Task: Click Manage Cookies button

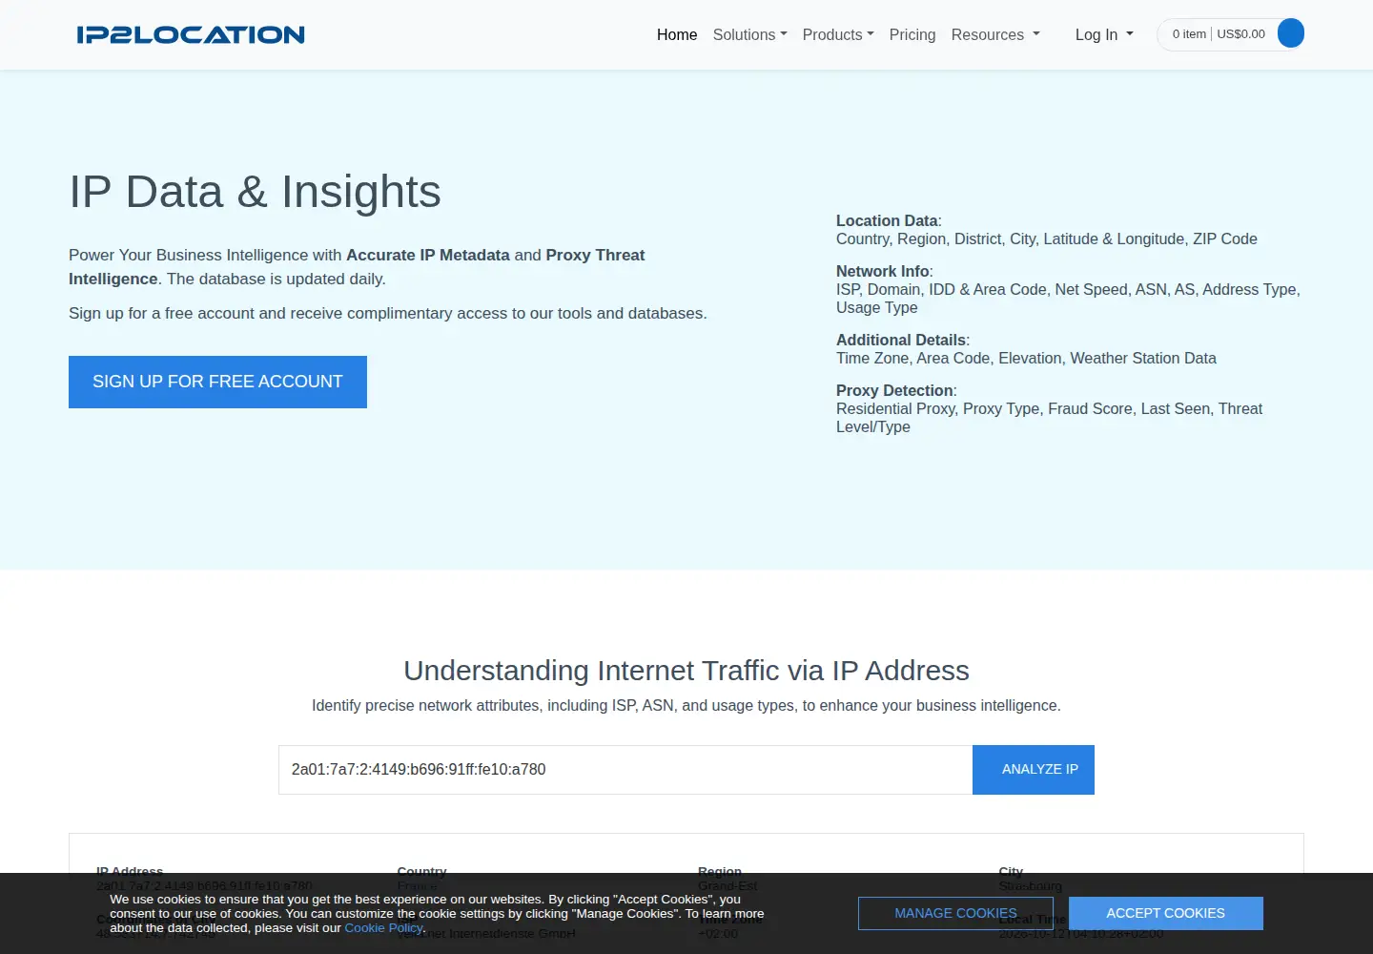Action: [955, 913]
